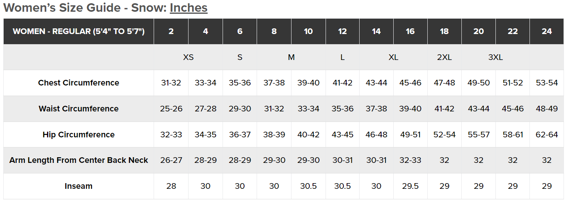Viewport: 568px width, 203px height.
Task: Click the Hip Circumference row label
Action: (79, 135)
